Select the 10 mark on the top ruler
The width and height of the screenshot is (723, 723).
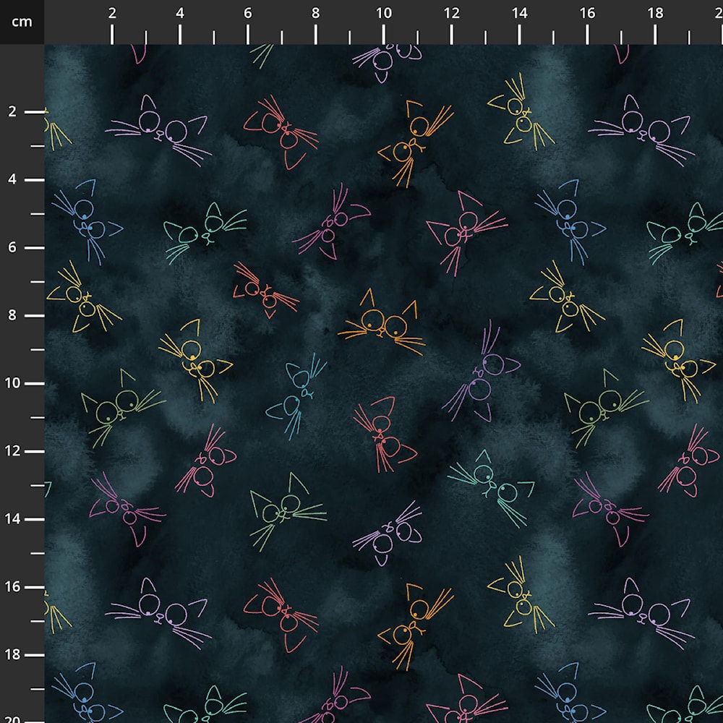coord(384,13)
